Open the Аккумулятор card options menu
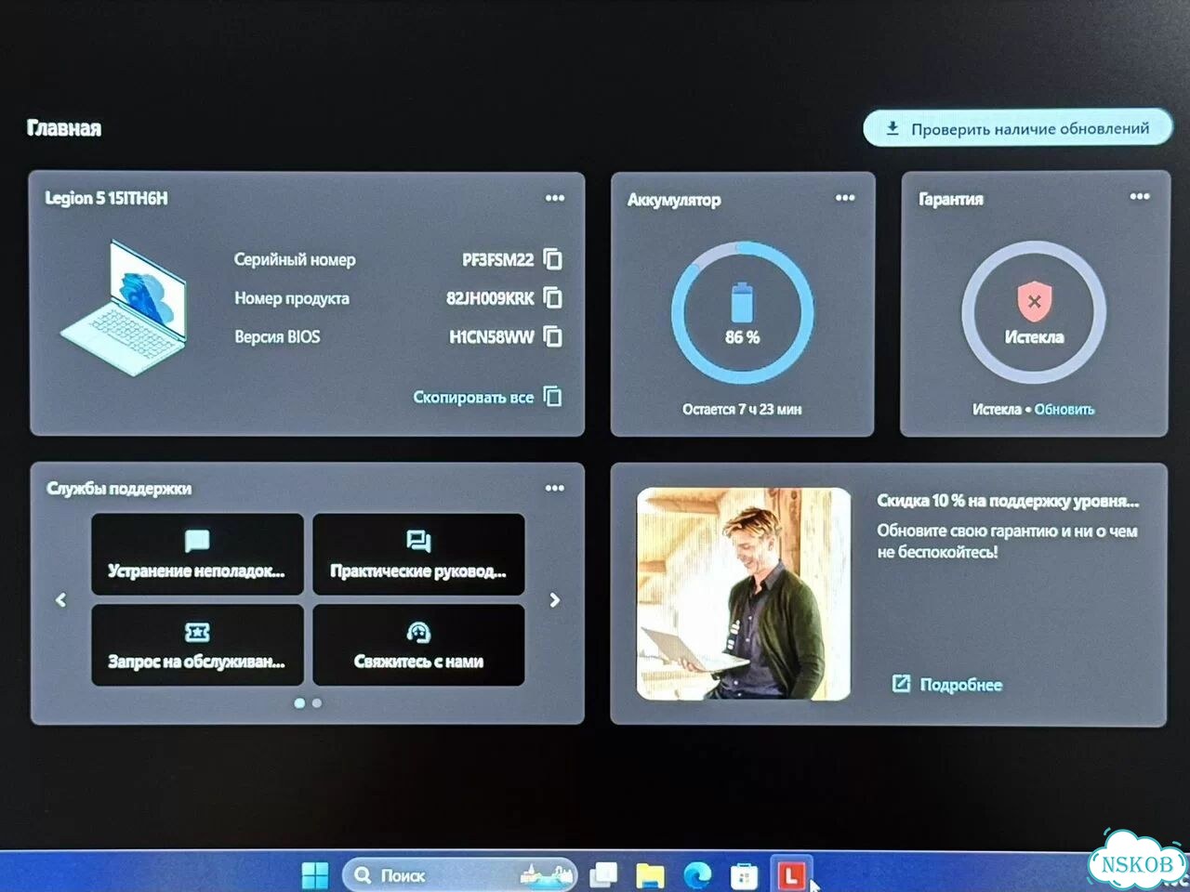 point(845,198)
